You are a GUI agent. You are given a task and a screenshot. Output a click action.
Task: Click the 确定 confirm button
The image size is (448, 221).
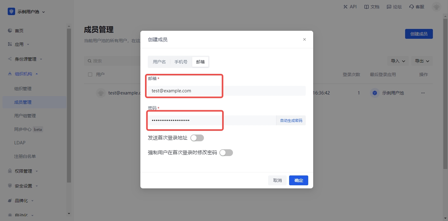298,180
